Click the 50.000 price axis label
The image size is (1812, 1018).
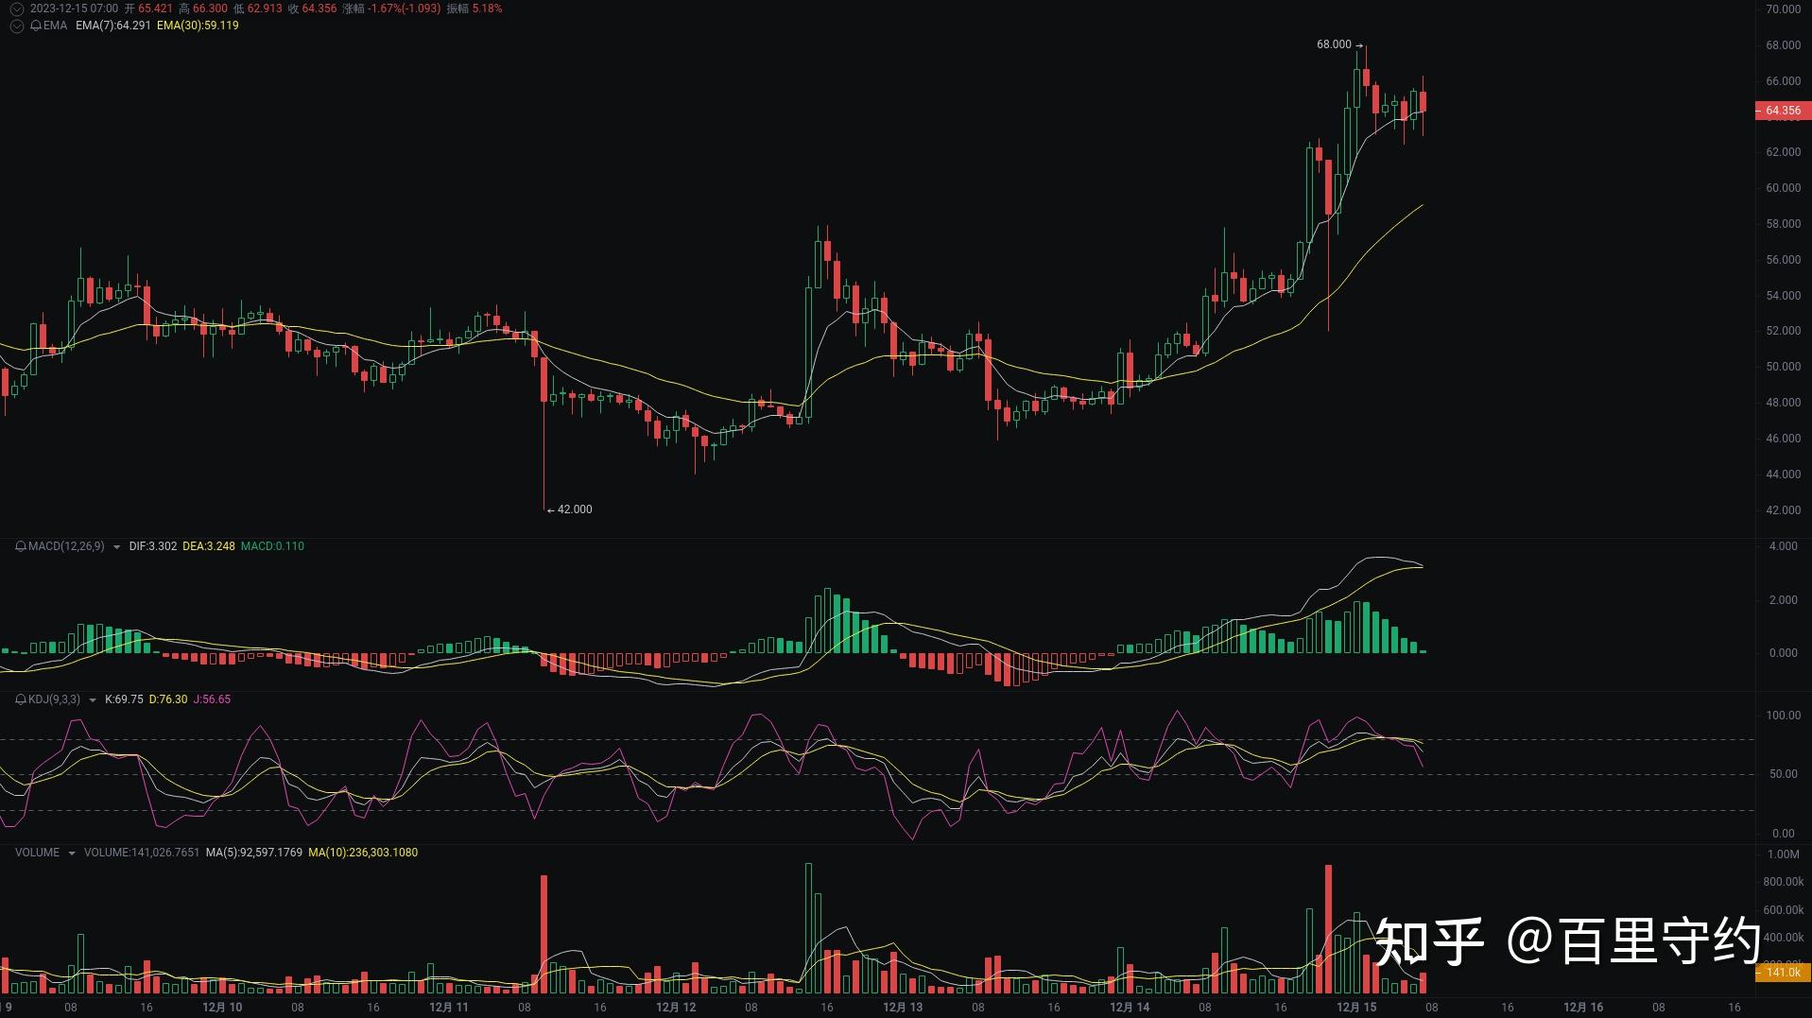1783,367
